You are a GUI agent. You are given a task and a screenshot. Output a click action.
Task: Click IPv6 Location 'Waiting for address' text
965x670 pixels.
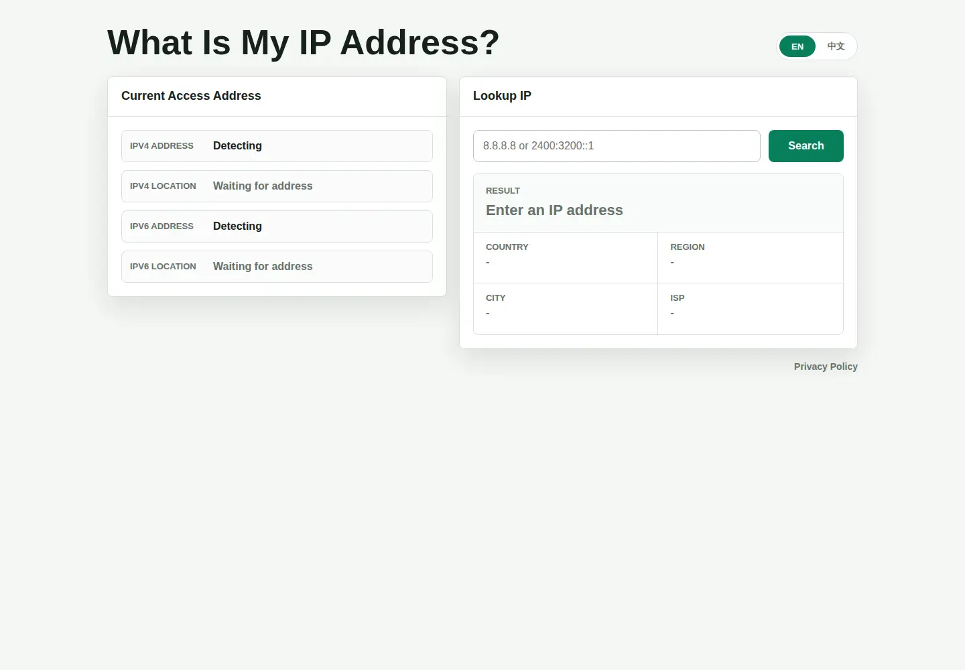click(263, 267)
